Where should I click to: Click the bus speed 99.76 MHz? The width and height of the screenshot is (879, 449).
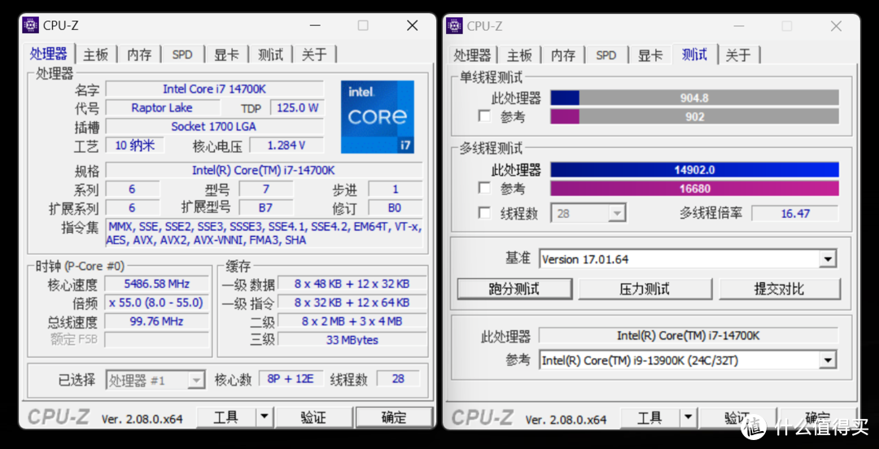(158, 321)
